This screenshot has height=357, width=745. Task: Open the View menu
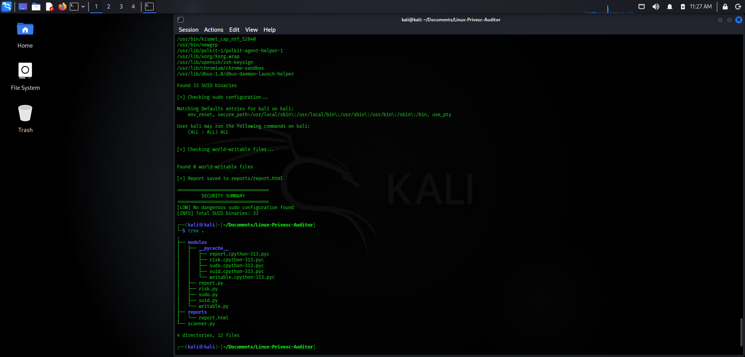[x=251, y=30]
